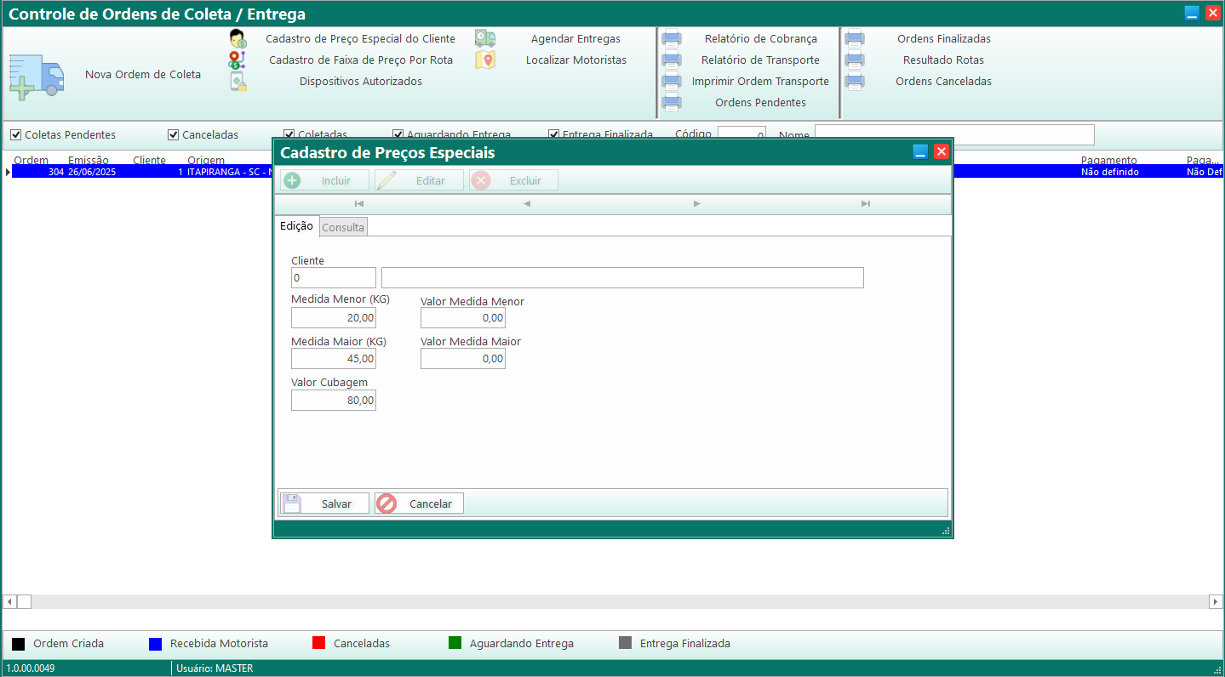Viewport: 1225px width, 677px height.
Task: Switch to the Consulta tab
Action: pyautogui.click(x=343, y=227)
